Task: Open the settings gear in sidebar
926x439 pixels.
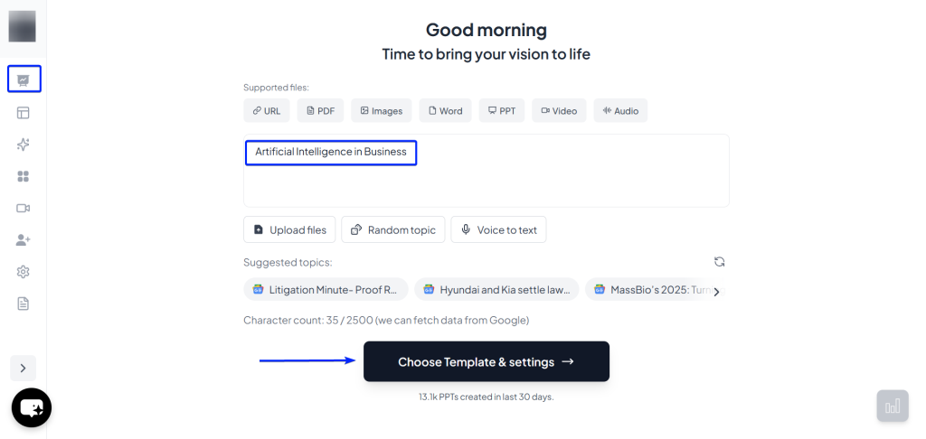Action: [24, 272]
